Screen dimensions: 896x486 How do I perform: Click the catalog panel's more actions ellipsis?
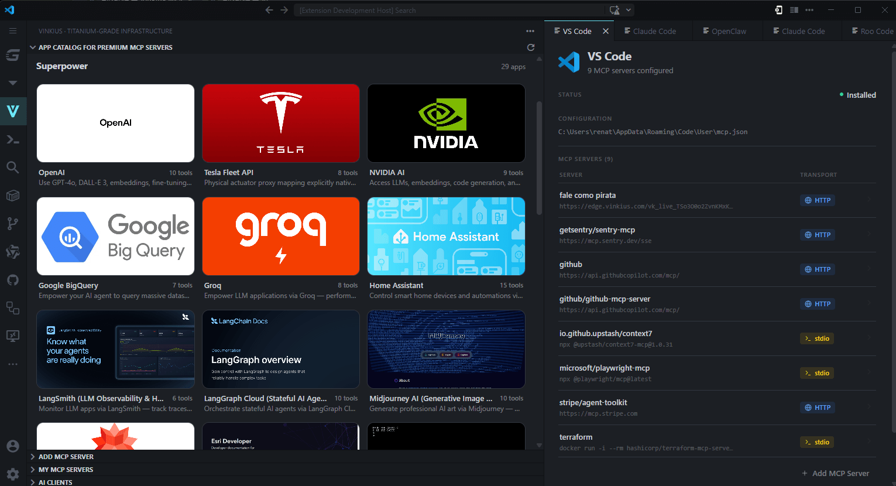click(x=530, y=31)
